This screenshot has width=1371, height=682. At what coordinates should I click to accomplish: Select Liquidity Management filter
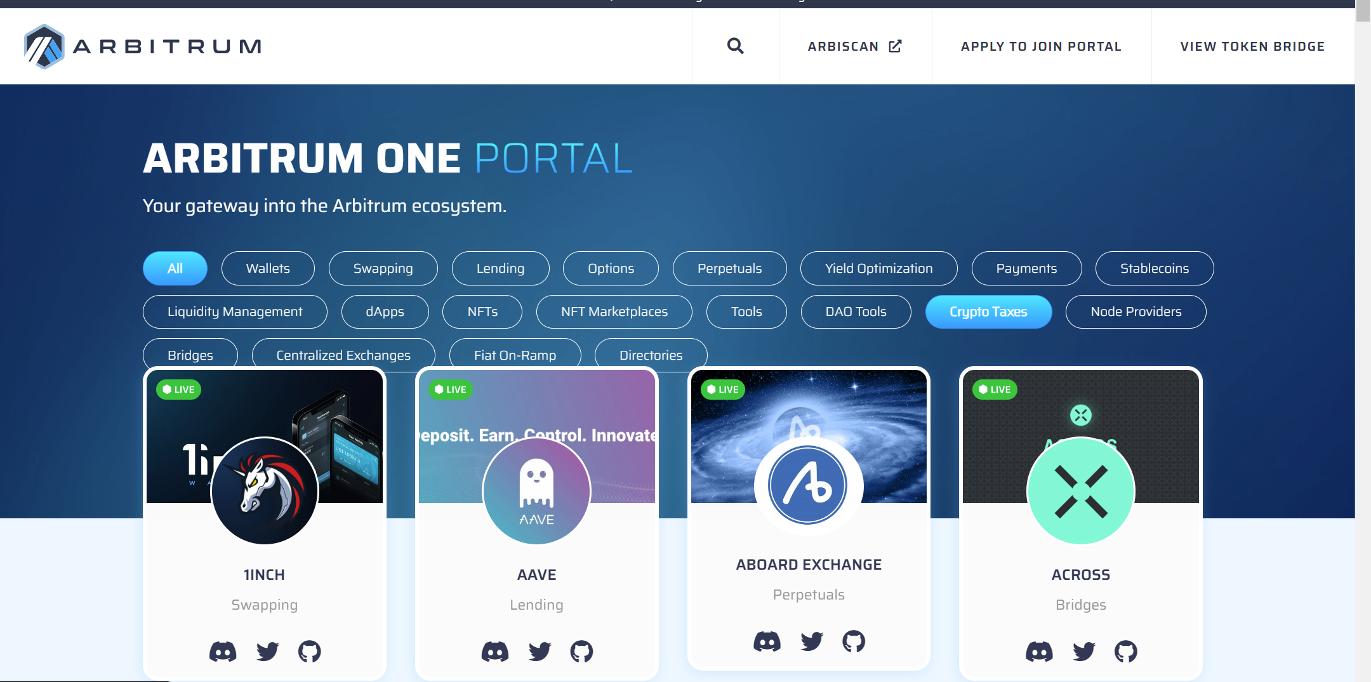[235, 311]
